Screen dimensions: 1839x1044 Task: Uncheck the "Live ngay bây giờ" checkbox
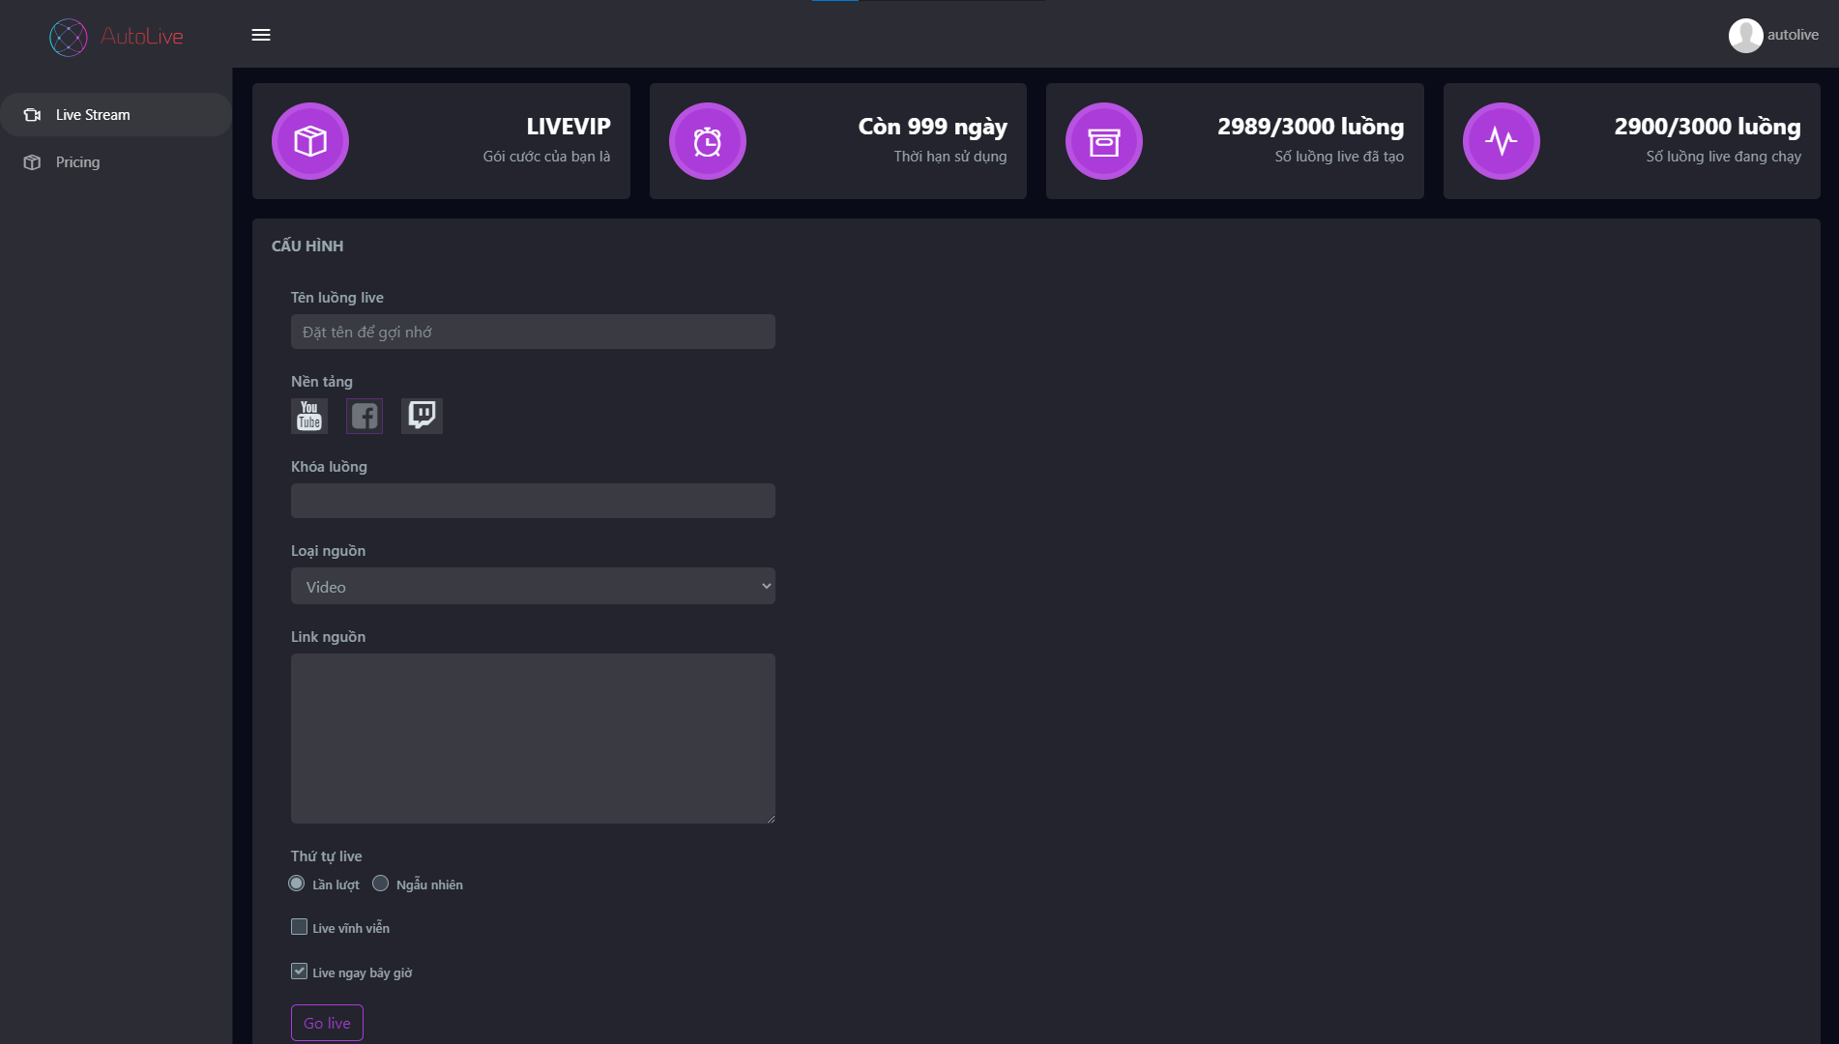(300, 971)
